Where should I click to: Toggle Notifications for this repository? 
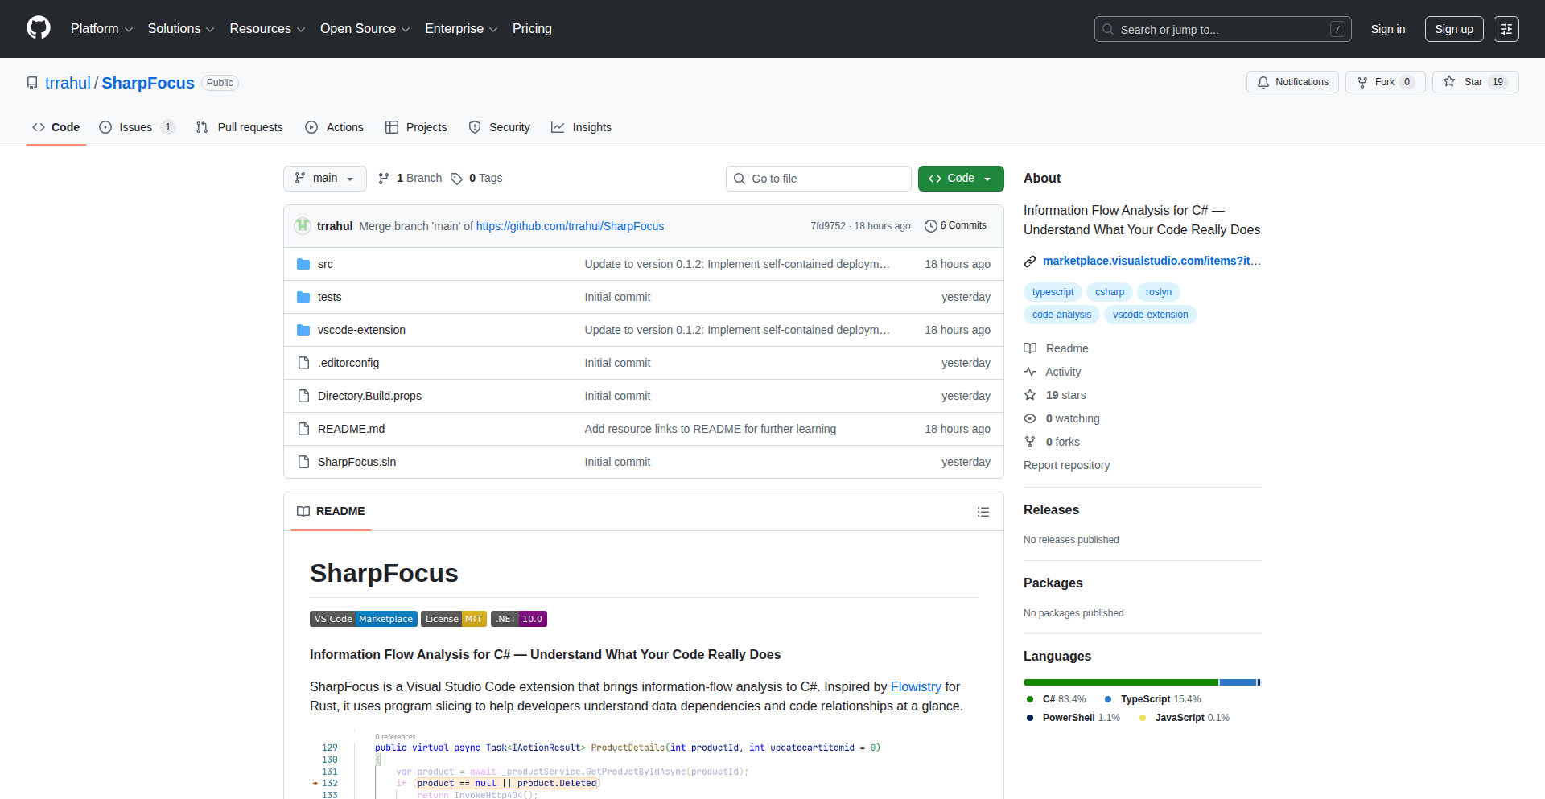click(x=1292, y=82)
